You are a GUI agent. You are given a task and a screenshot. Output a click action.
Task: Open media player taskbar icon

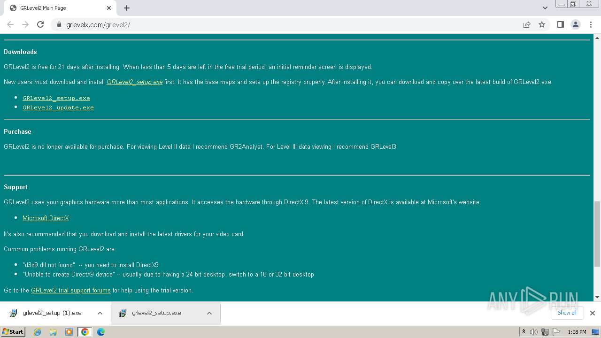[x=69, y=332]
